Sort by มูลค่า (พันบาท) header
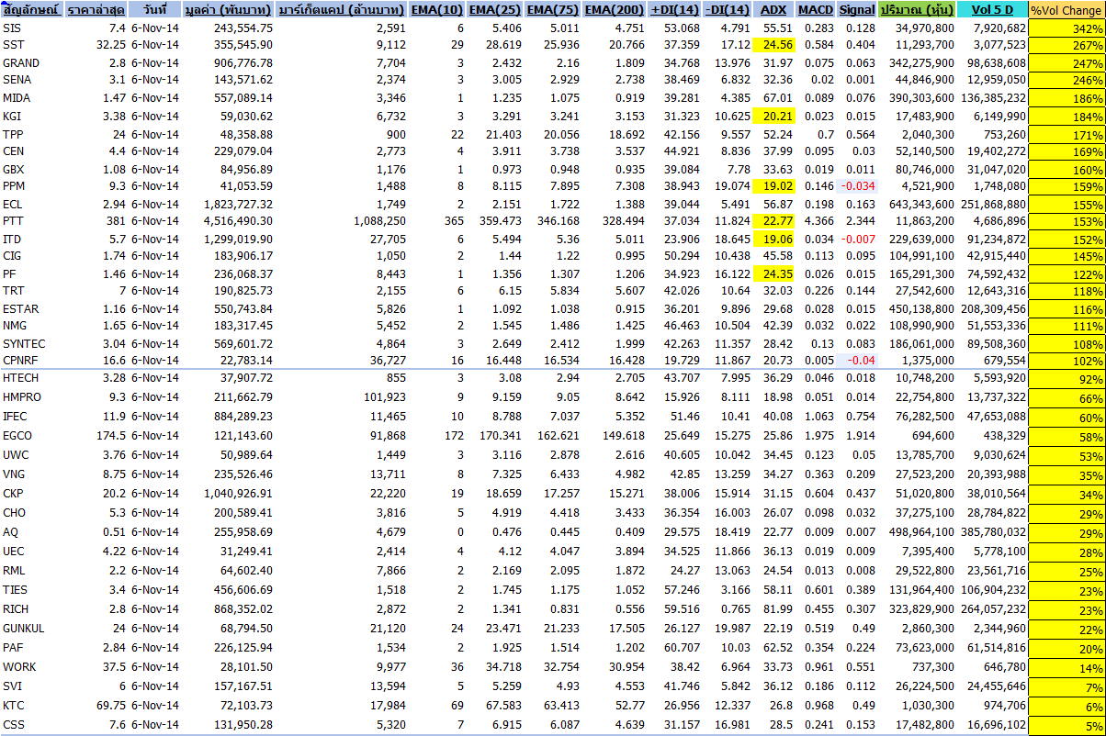1106x736 pixels. pos(229,10)
